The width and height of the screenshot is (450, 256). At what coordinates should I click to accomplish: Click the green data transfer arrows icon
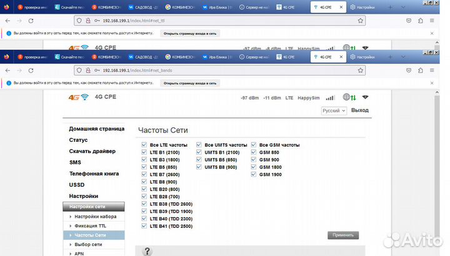pyautogui.click(x=354, y=97)
